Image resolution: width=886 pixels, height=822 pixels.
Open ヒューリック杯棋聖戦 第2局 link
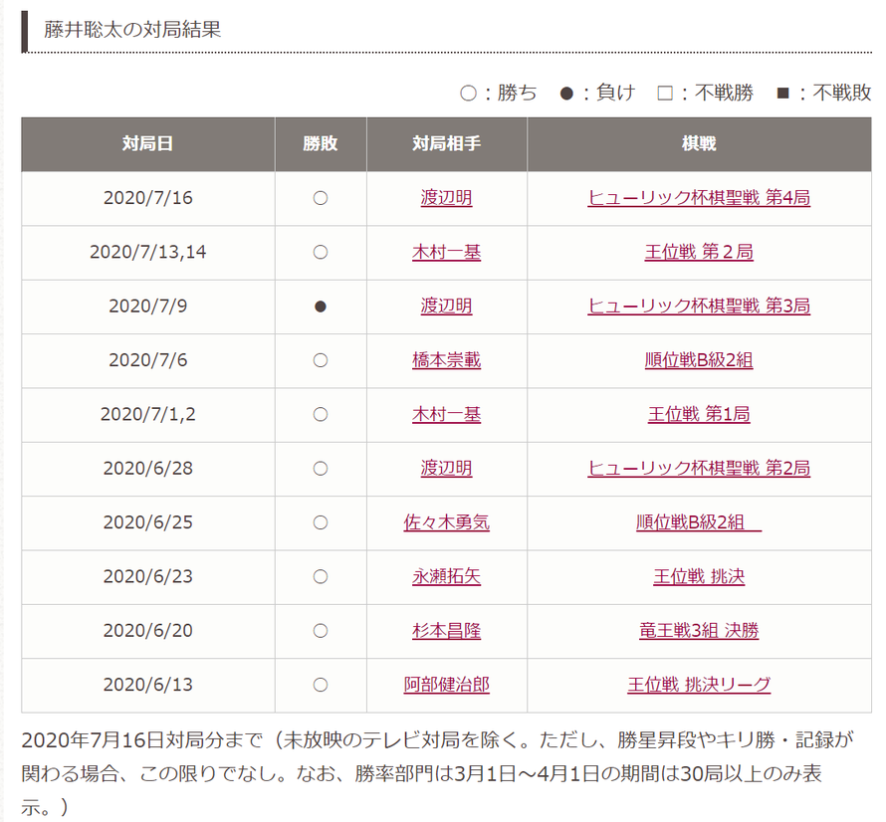click(699, 469)
